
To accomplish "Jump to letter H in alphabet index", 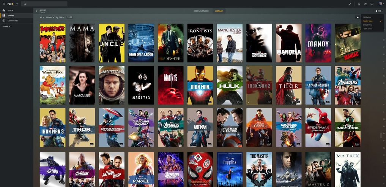I will [384, 83].
